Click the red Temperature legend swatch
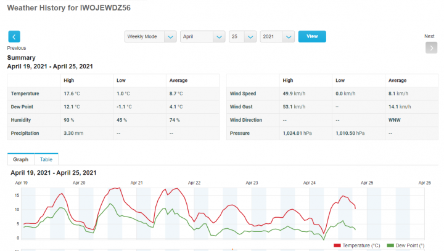 click(x=339, y=245)
